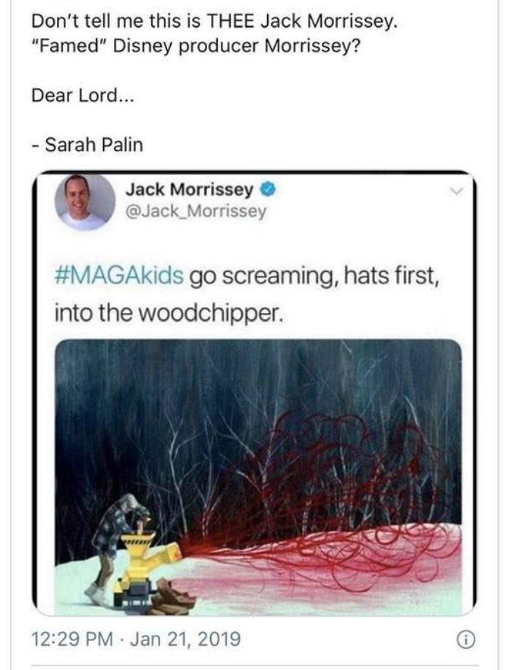Select the Jack Morrissey display name
The height and width of the screenshot is (670, 507).
coord(189,189)
